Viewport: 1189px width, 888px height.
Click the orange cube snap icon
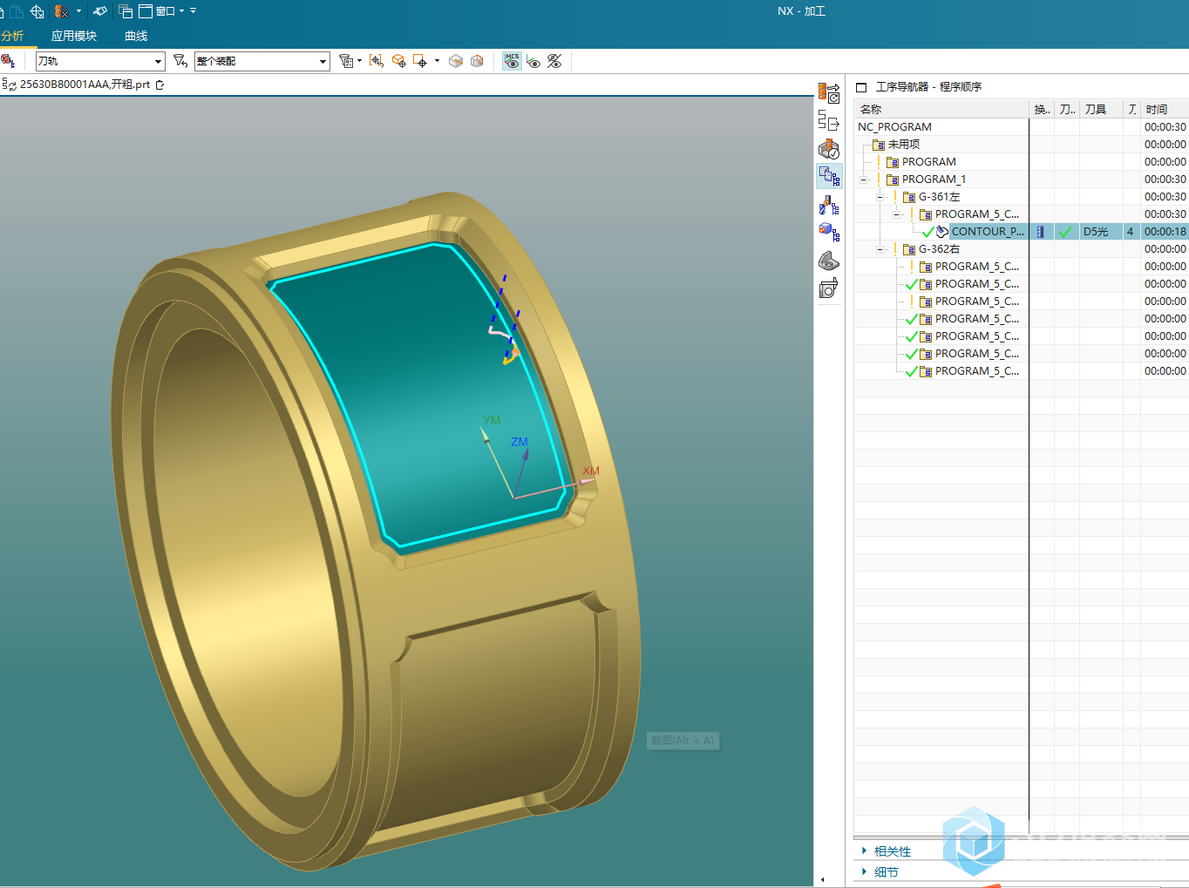[398, 61]
